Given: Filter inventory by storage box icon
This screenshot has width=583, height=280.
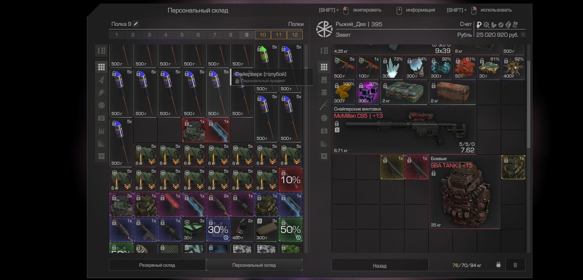Looking at the screenshot, I should tap(324, 156).
